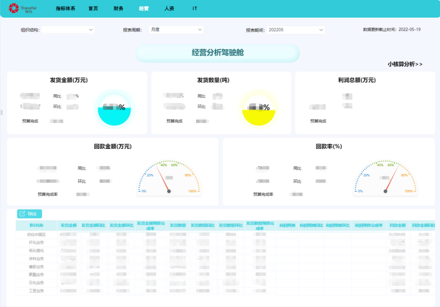Open the IT menu
Screen dimensions: 440x307
pyautogui.click(x=195, y=9)
